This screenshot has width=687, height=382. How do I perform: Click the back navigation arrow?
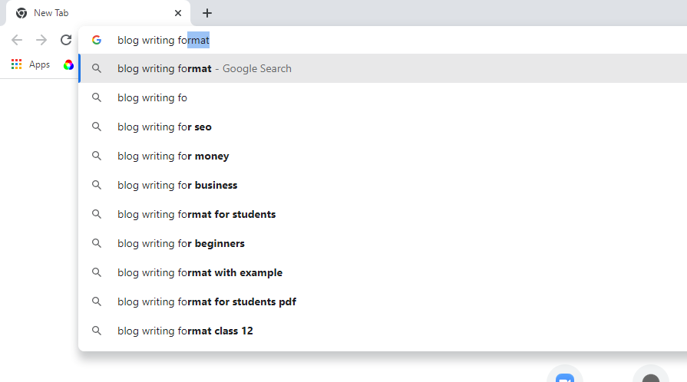17,40
